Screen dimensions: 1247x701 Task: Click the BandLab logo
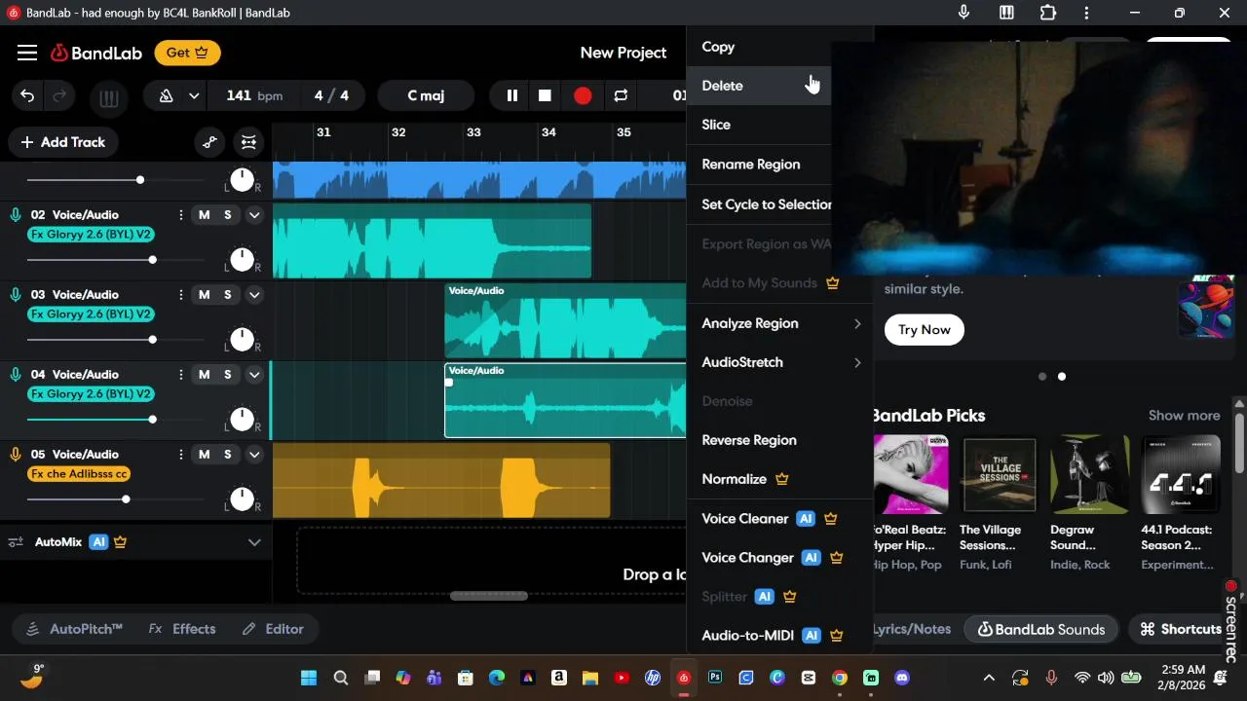click(96, 53)
